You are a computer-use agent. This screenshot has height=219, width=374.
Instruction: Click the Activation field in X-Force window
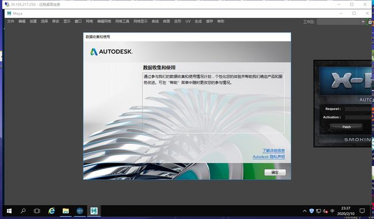[359, 117]
